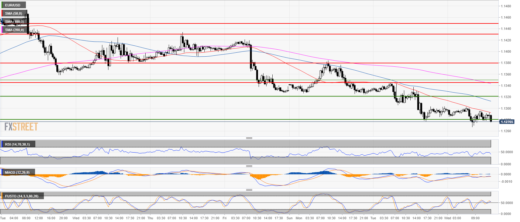Click the blue marker on the RSI label
The image size is (520, 222).
[2, 144]
